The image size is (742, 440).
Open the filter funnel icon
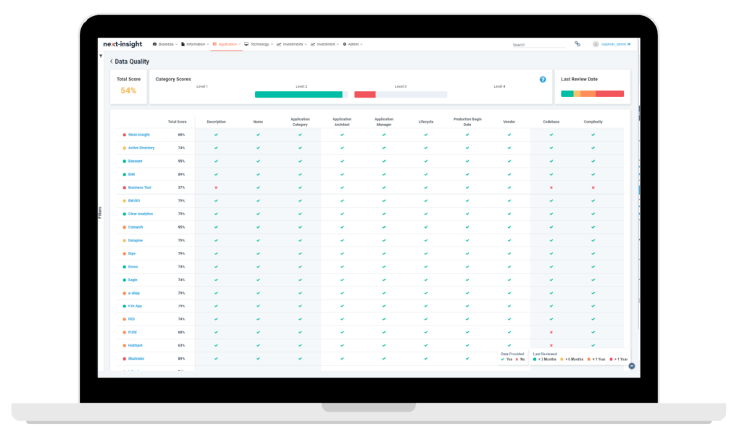(101, 56)
